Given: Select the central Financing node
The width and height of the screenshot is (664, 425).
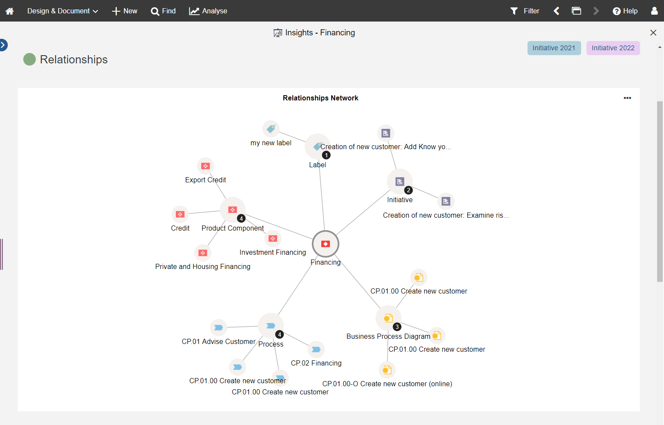Looking at the screenshot, I should tap(326, 244).
